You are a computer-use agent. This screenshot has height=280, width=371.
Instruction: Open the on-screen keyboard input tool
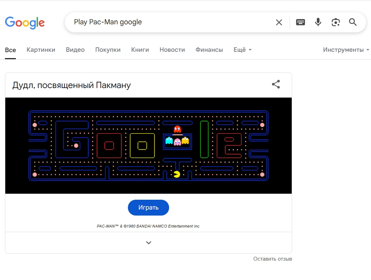[x=301, y=22]
